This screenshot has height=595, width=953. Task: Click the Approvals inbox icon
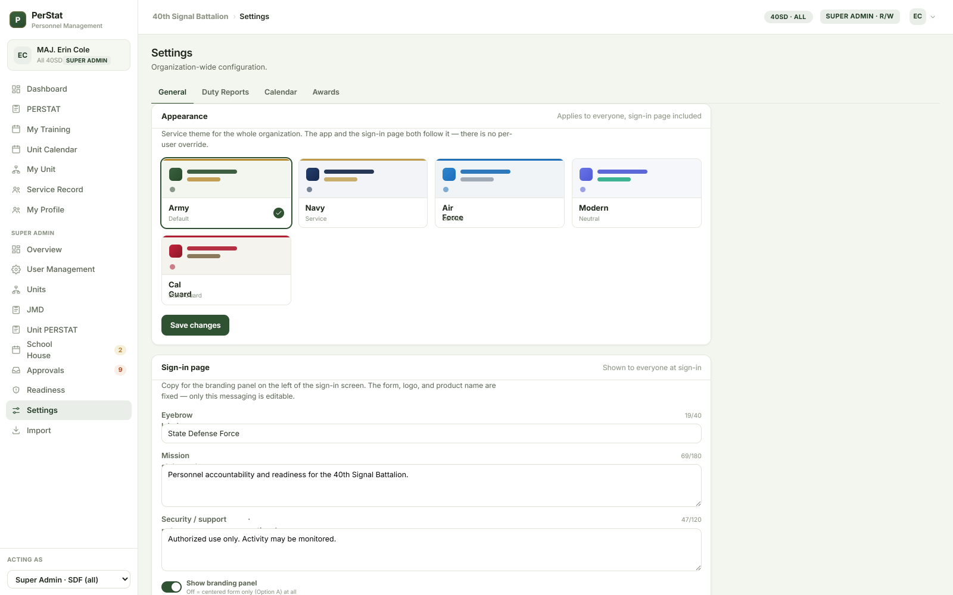pos(16,370)
